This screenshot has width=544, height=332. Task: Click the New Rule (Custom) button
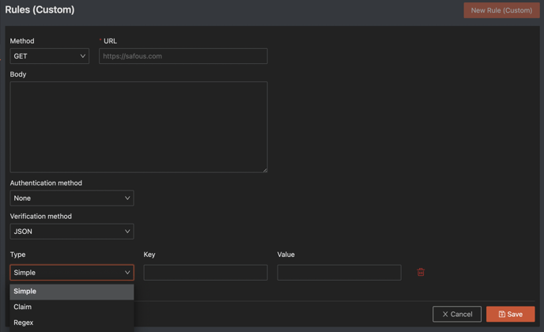501,10
